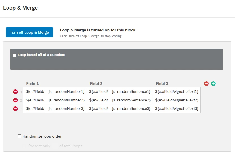Screen dimensions: 235x156
Task: Click the 'Field 2' column header
Action: click(96, 84)
